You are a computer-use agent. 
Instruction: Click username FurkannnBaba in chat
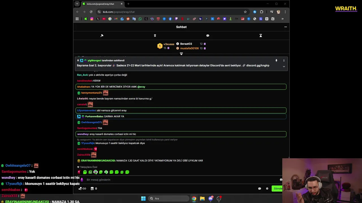click(x=94, y=116)
